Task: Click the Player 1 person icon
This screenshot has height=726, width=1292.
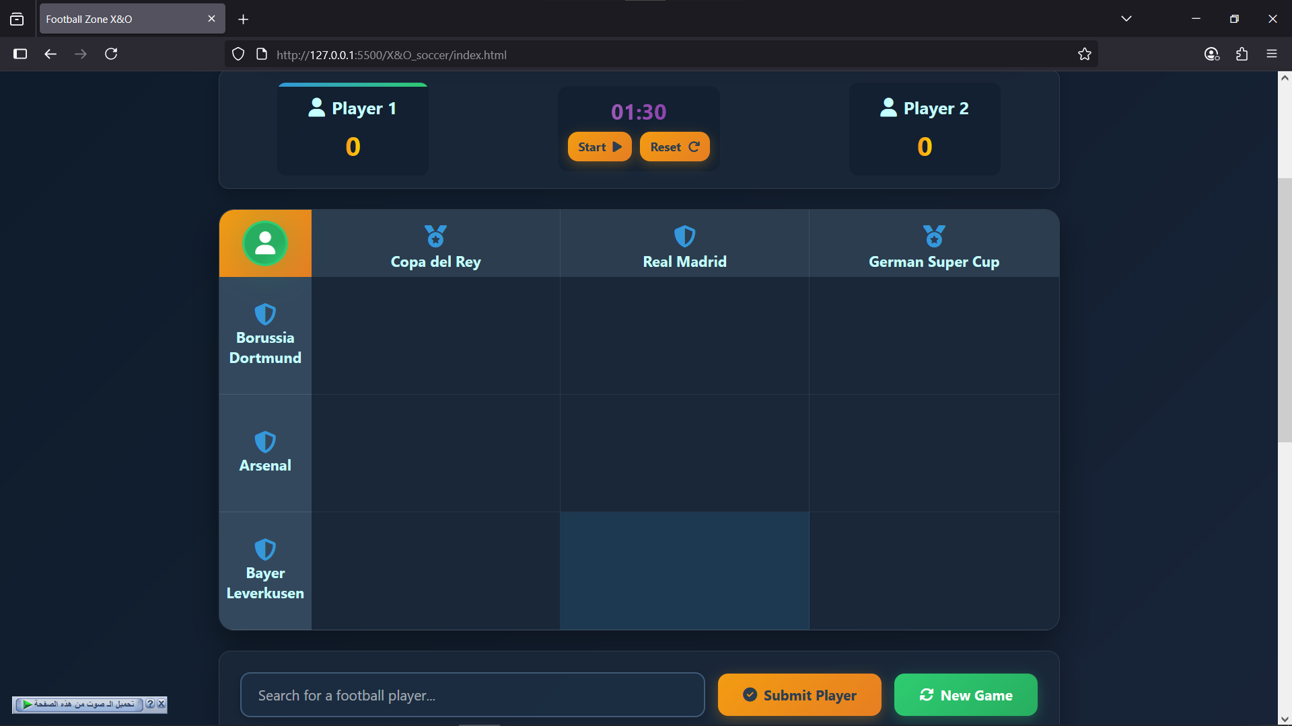Action: [x=316, y=108]
